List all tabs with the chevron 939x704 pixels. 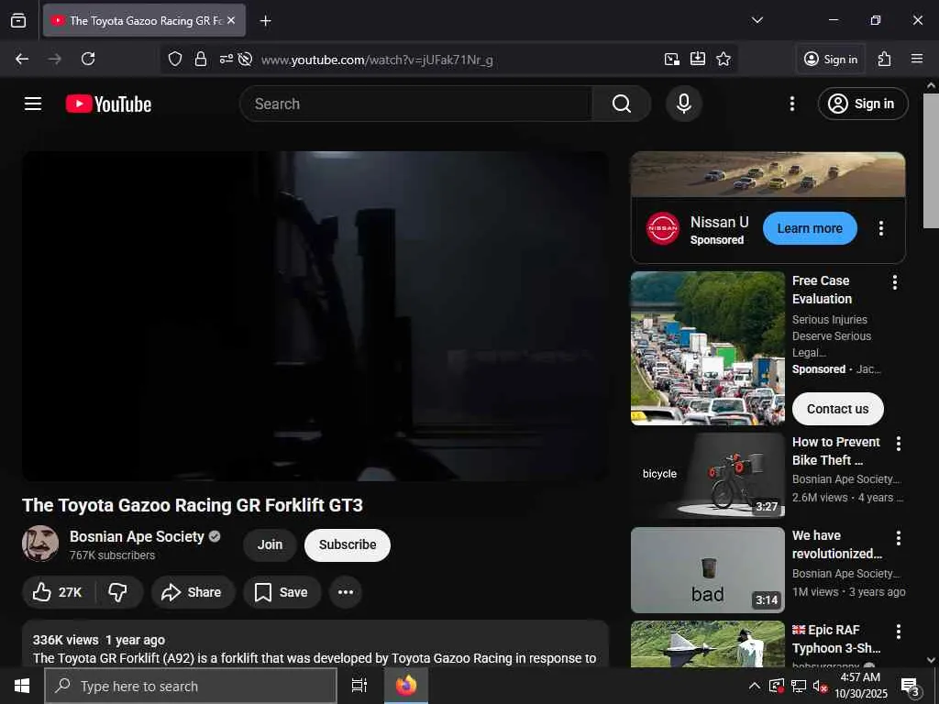(757, 20)
